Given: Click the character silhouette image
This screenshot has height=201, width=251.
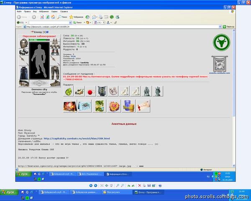Looking at the screenshot, I should [x=39, y=60].
